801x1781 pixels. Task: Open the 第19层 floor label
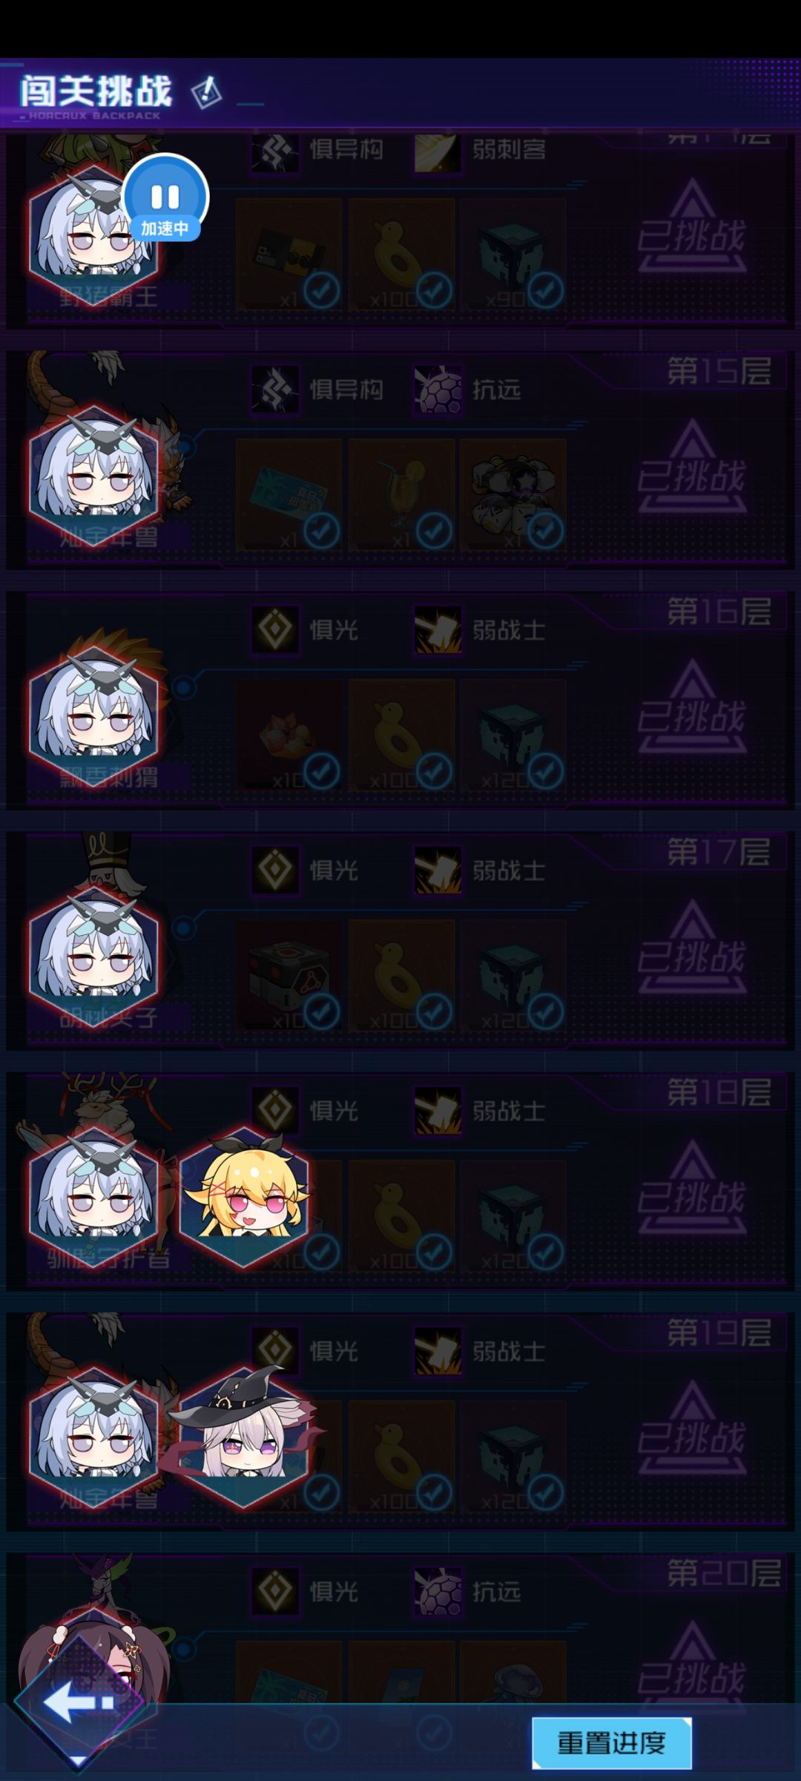(x=719, y=1334)
